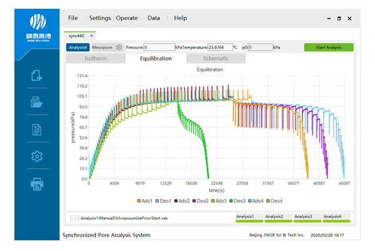This screenshot has width=375, height=251.
Task: Open the Operate menu
Action: point(127,18)
